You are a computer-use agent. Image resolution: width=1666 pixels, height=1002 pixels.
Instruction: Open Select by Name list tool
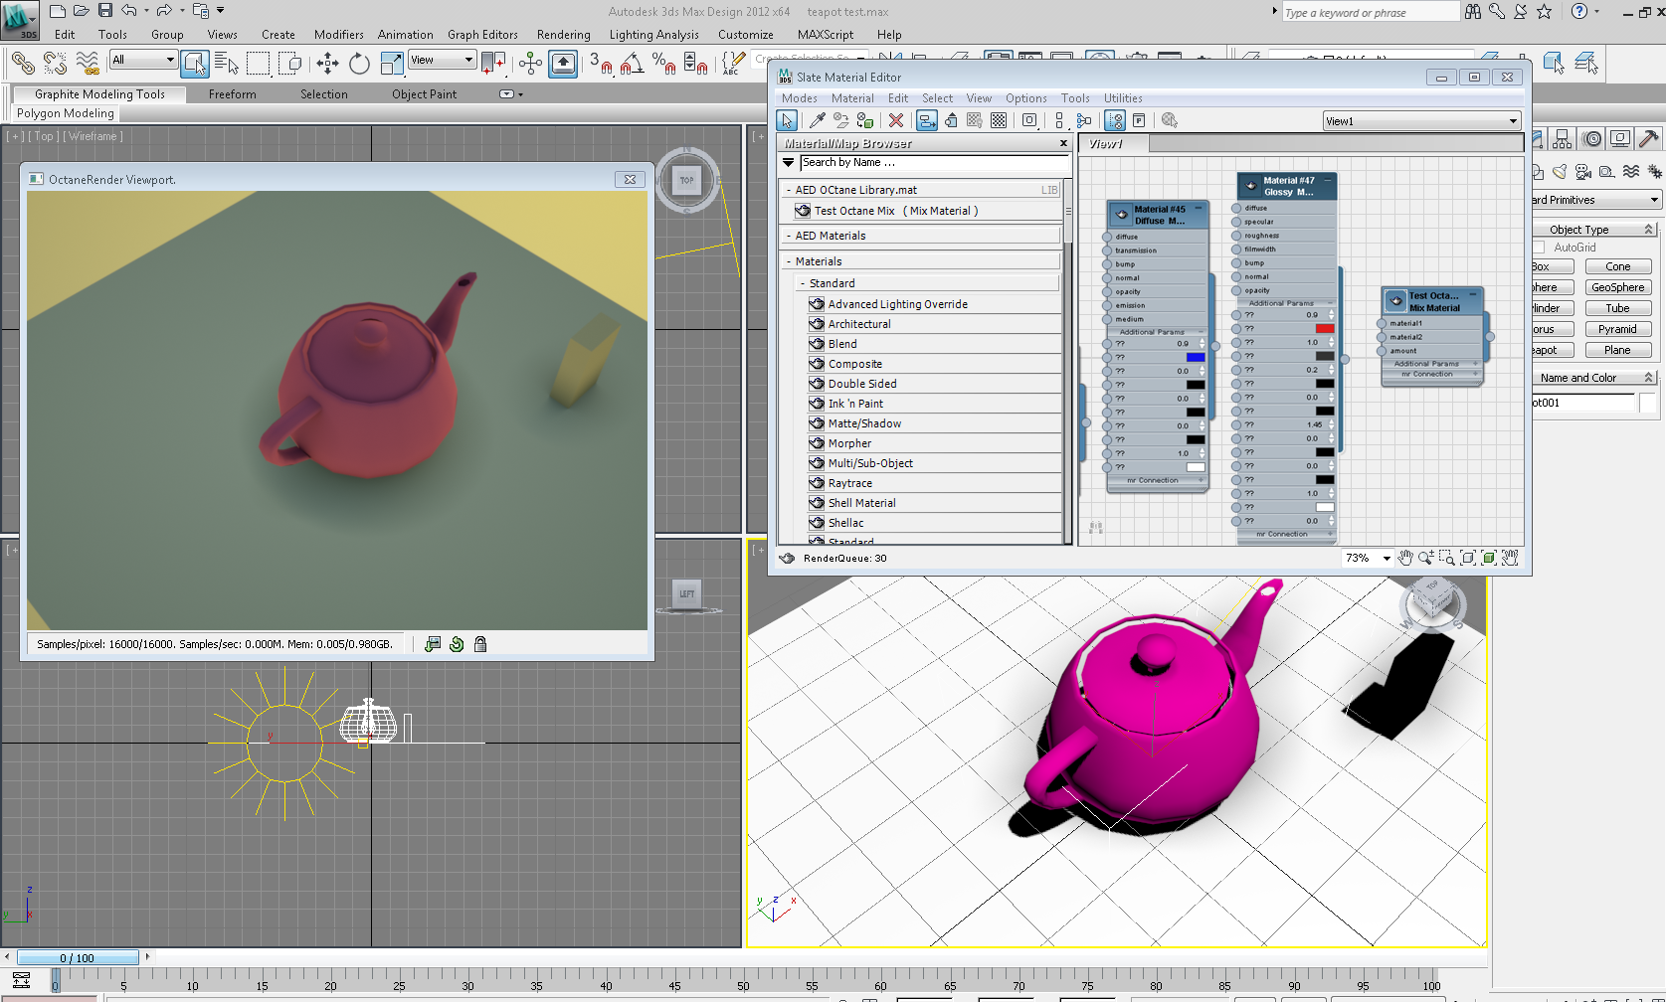[227, 64]
